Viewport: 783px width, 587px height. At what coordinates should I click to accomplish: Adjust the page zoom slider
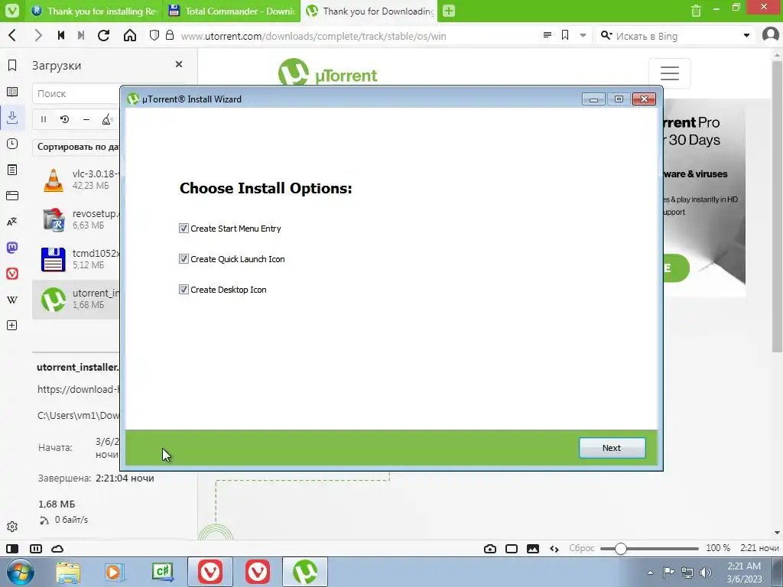click(649, 549)
